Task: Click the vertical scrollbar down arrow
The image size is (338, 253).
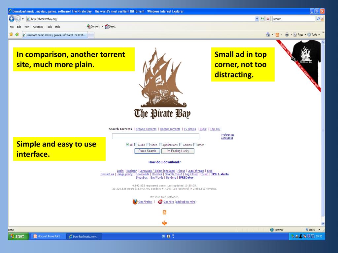Action: coord(323,224)
